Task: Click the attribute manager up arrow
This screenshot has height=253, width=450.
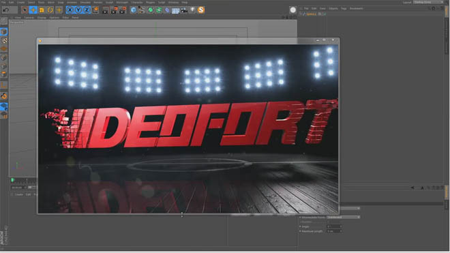Action: (x=423, y=188)
